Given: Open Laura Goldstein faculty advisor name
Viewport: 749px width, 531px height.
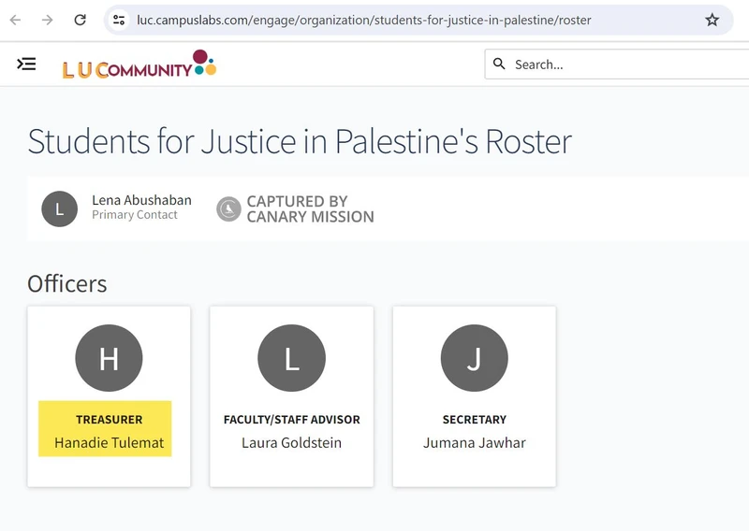Looking at the screenshot, I should tap(291, 443).
